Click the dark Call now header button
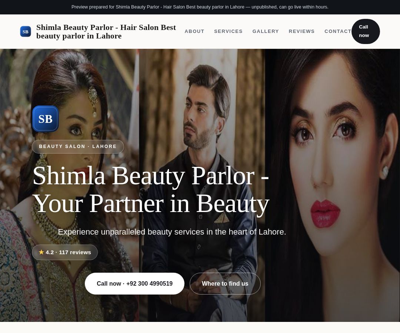 click(x=366, y=31)
